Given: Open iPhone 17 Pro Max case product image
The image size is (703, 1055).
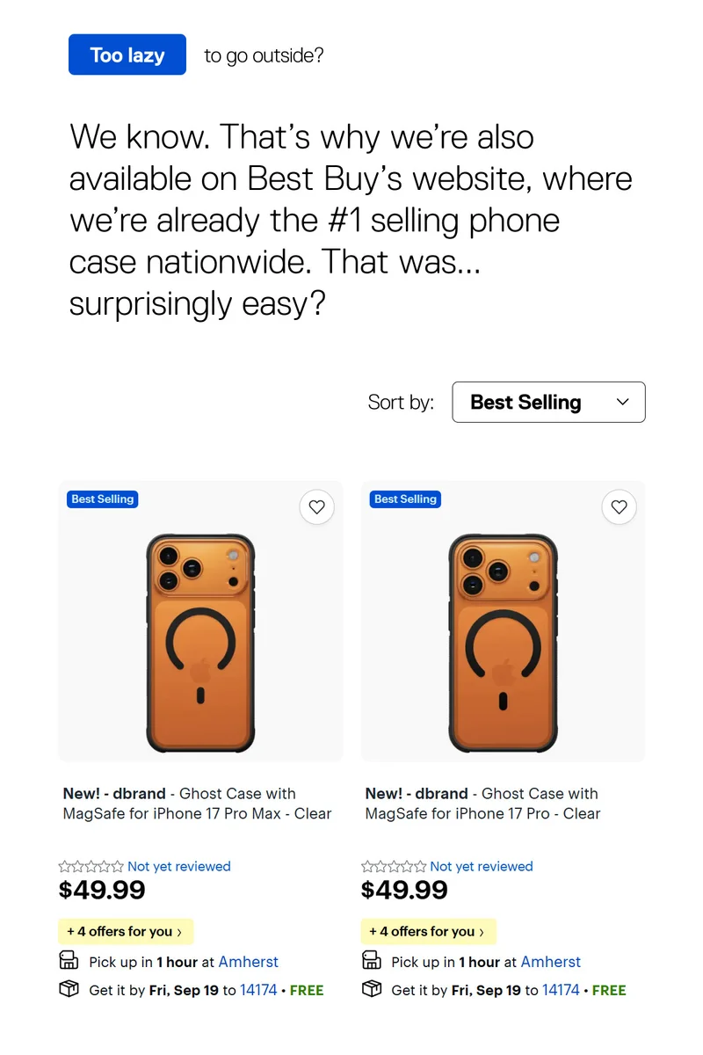Looking at the screenshot, I should (x=200, y=642).
